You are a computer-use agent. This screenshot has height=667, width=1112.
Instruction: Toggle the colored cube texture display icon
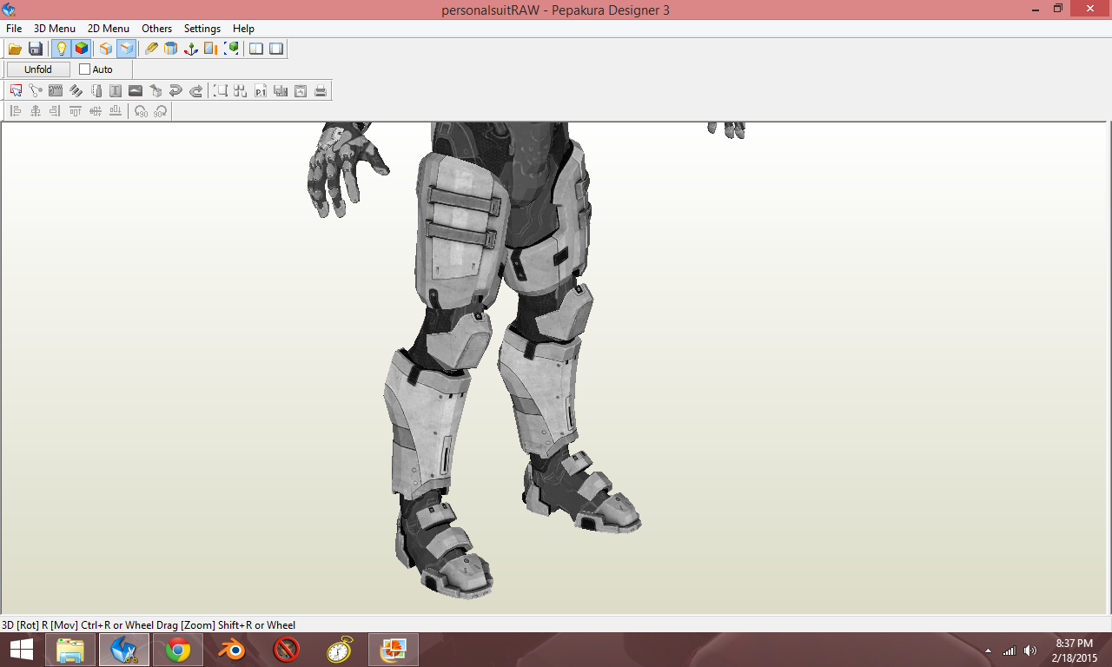pyautogui.click(x=82, y=49)
